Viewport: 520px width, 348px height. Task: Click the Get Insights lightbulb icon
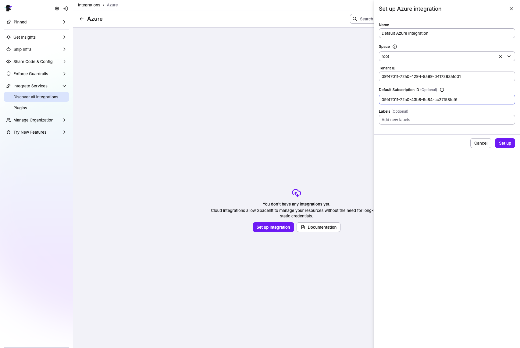coord(9,37)
